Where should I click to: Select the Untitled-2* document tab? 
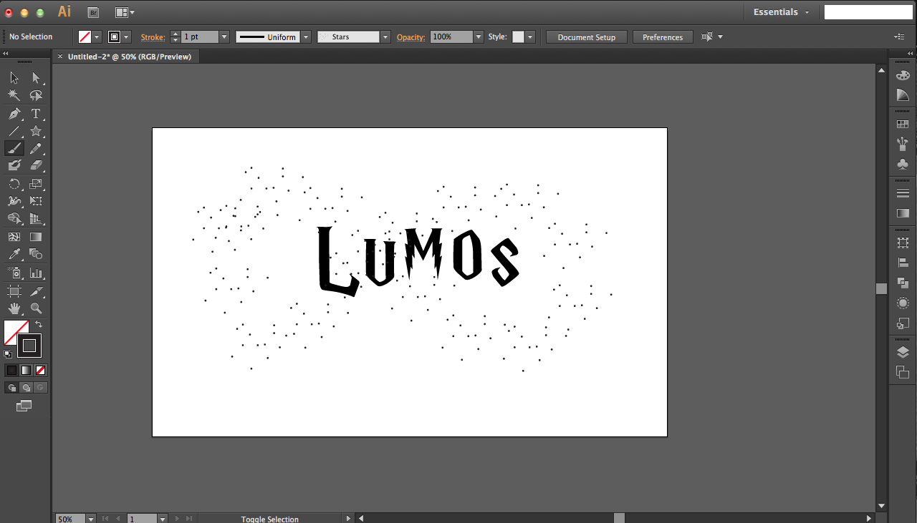[x=130, y=57]
